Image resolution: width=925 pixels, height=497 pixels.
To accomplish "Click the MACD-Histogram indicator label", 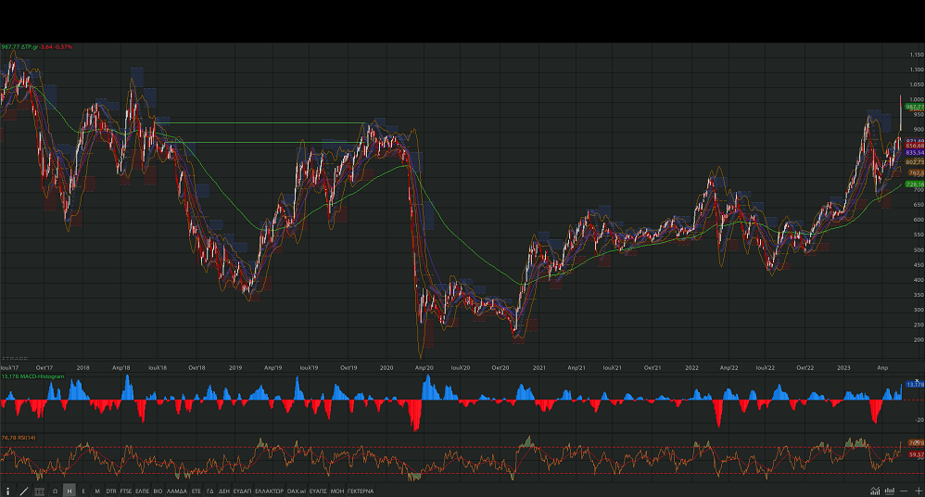I will pos(32,376).
